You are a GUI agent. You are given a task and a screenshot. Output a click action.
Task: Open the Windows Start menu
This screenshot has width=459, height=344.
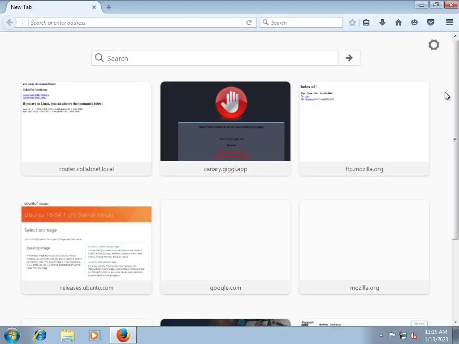pos(12,335)
